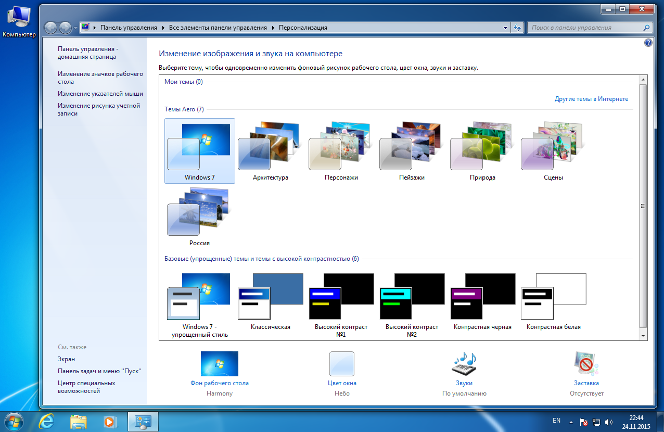The image size is (664, 432).
Task: Click the volume speaker icon in the tray
Action: tap(609, 421)
